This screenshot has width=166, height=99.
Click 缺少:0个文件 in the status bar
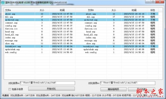(x=78, y=95)
